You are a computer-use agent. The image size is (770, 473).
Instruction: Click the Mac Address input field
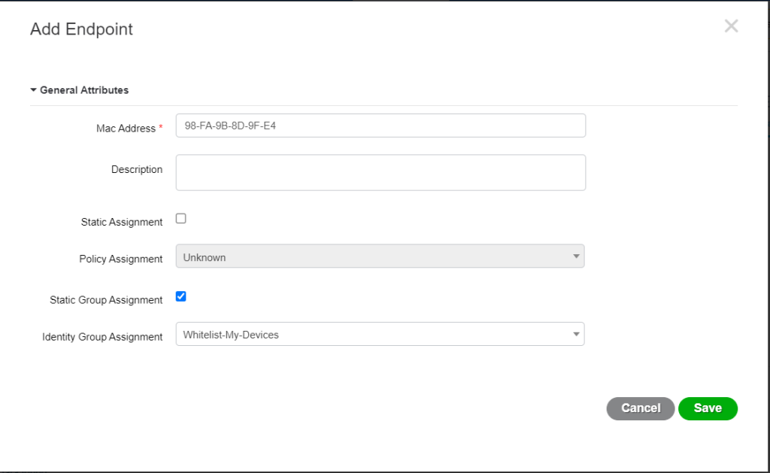click(380, 126)
